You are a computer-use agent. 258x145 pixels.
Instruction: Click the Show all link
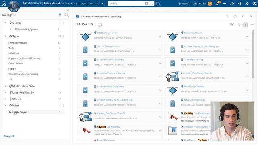9,136
